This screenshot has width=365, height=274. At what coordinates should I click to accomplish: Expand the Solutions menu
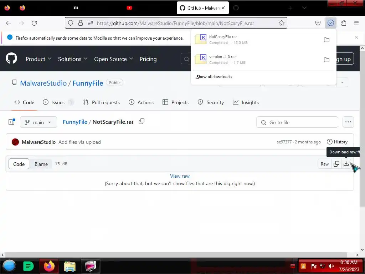coord(73,59)
